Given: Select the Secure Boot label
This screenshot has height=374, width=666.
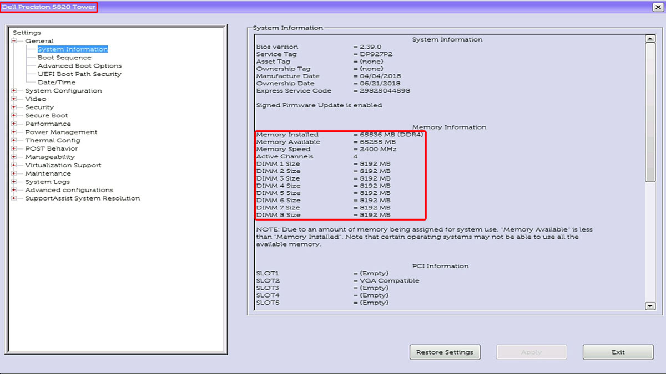Looking at the screenshot, I should (x=47, y=115).
